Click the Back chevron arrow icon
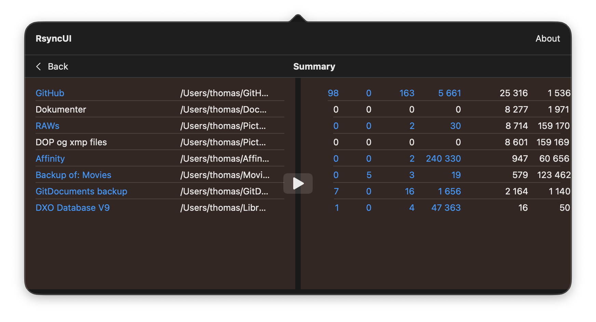This screenshot has height=322, width=596. [39, 67]
